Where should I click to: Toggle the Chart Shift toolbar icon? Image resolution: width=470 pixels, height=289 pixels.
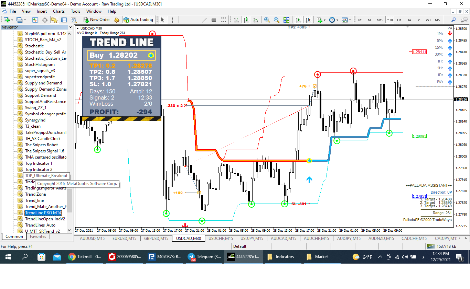point(308,20)
